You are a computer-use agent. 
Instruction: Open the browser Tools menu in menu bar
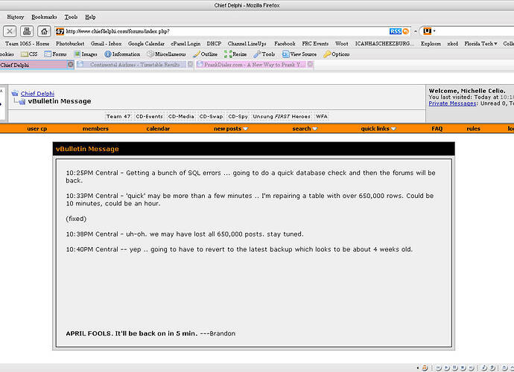pos(71,17)
